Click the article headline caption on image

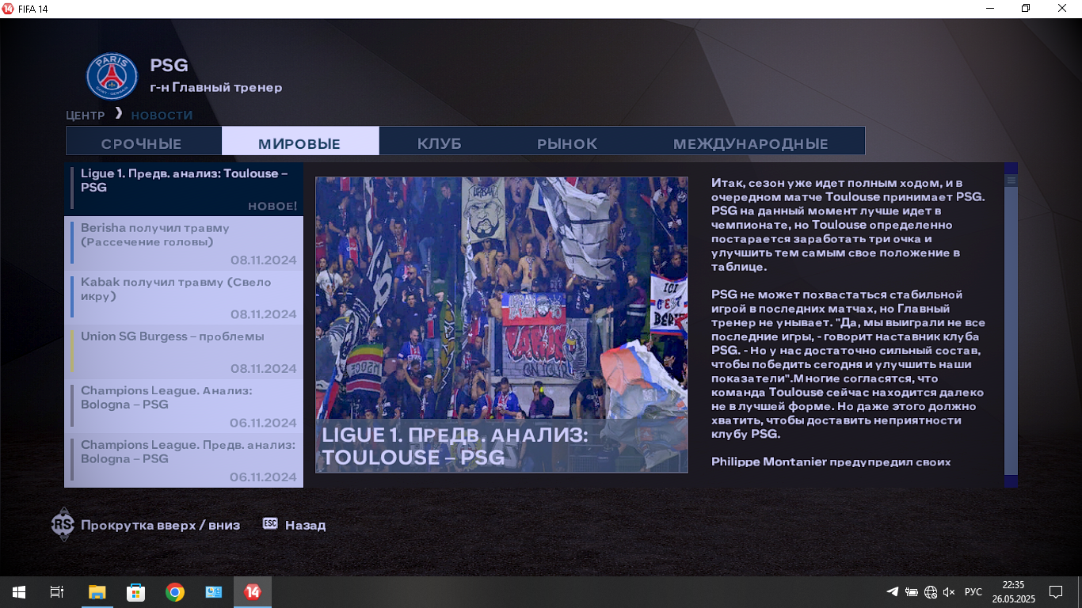455,446
